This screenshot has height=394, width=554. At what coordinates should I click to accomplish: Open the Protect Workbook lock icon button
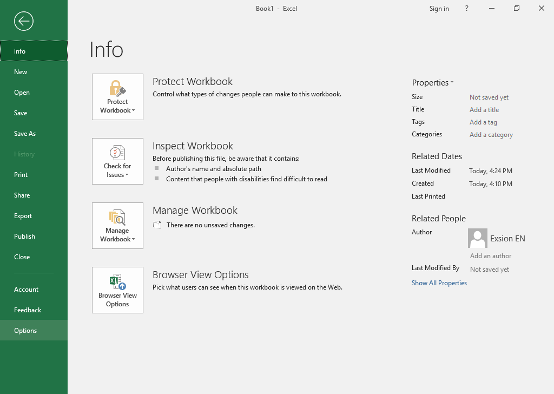117,97
